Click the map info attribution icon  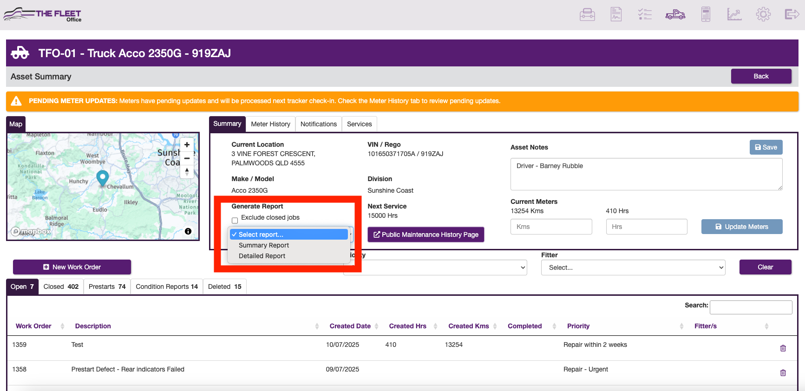[188, 231]
